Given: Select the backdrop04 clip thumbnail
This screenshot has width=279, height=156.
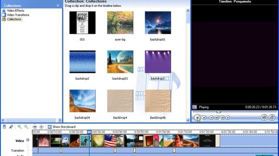Looking at the screenshot, I should (82, 101).
